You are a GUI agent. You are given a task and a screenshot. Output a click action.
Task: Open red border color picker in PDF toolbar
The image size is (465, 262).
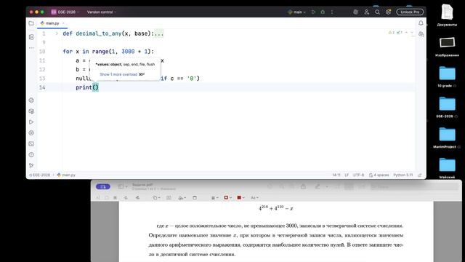227,197
